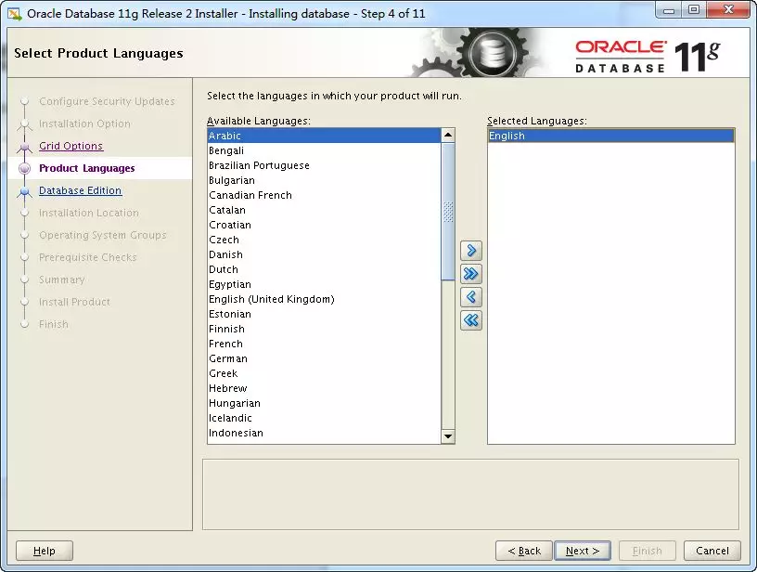This screenshot has width=757, height=572.
Task: Select English in Selected Languages list
Action: pos(610,136)
